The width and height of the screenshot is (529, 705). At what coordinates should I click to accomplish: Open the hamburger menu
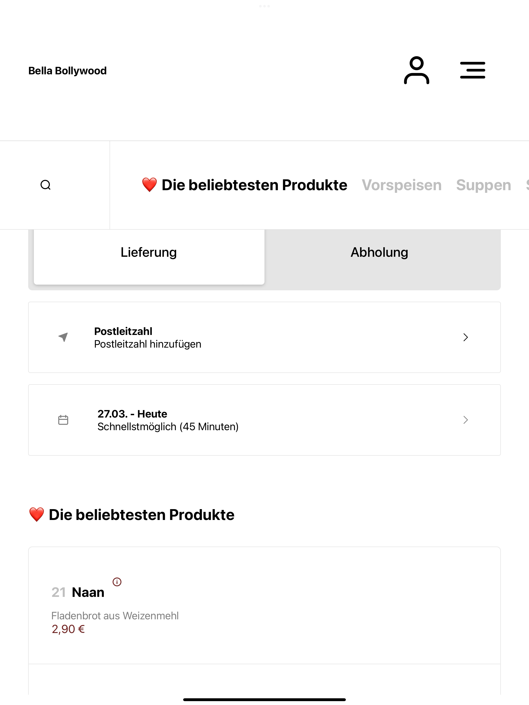click(x=472, y=70)
